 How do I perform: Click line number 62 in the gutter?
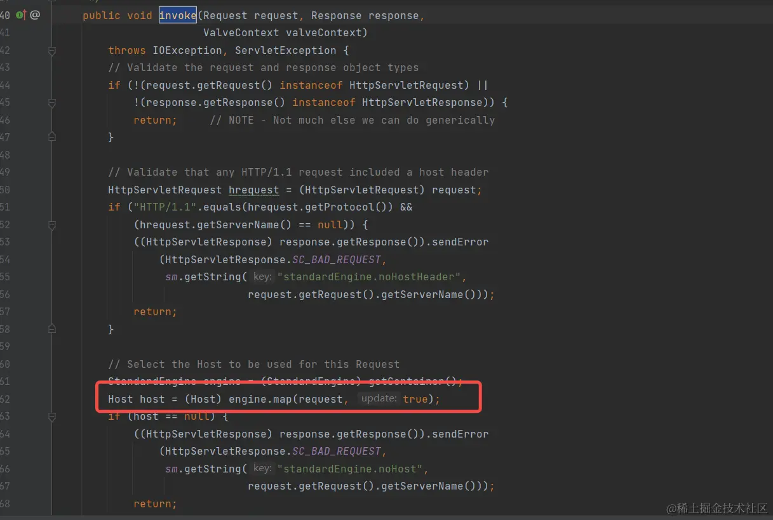coord(5,399)
